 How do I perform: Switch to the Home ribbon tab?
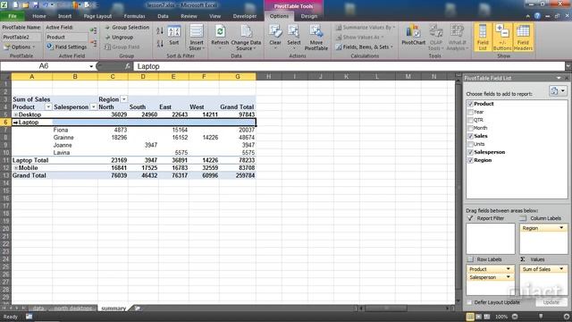click(x=39, y=16)
